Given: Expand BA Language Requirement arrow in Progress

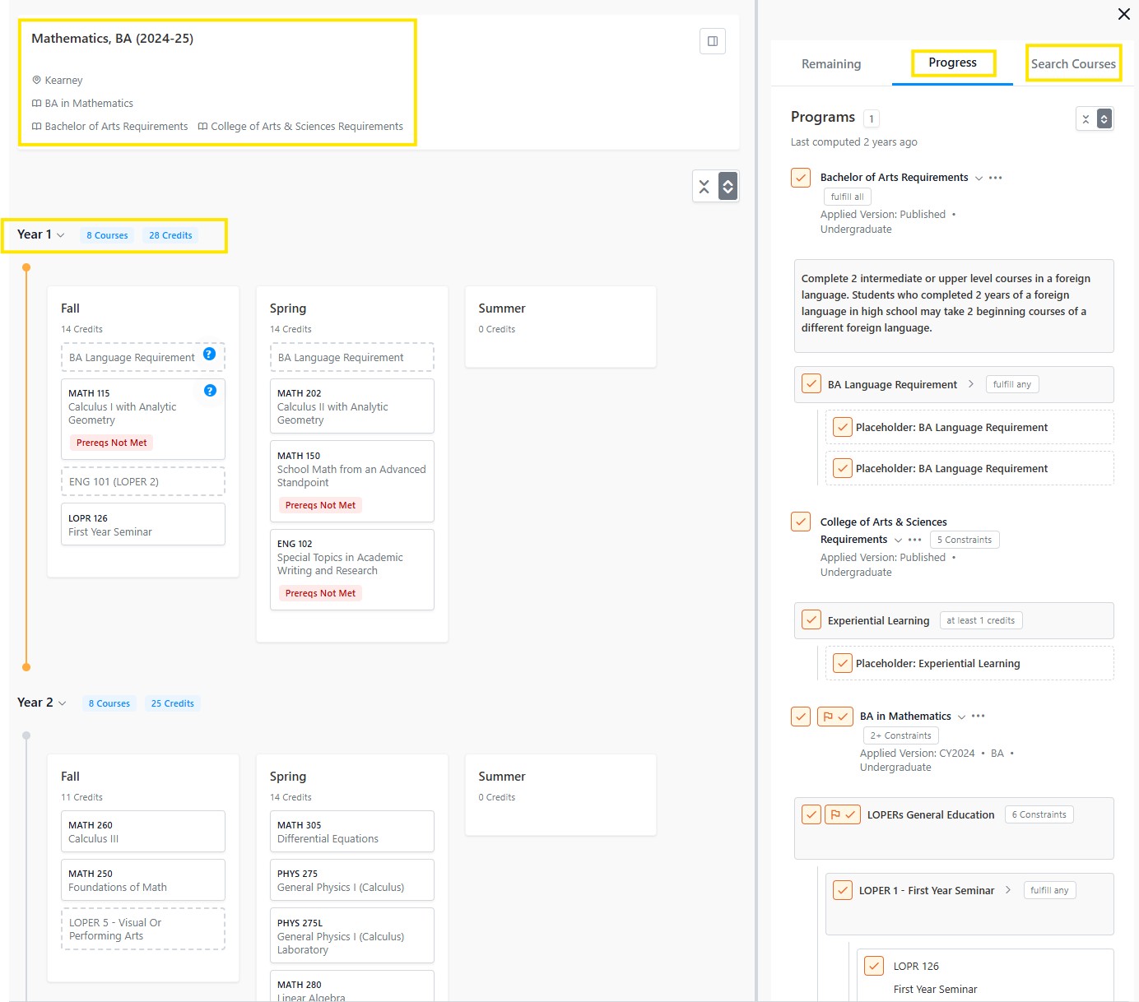Looking at the screenshot, I should pyautogui.click(x=971, y=384).
